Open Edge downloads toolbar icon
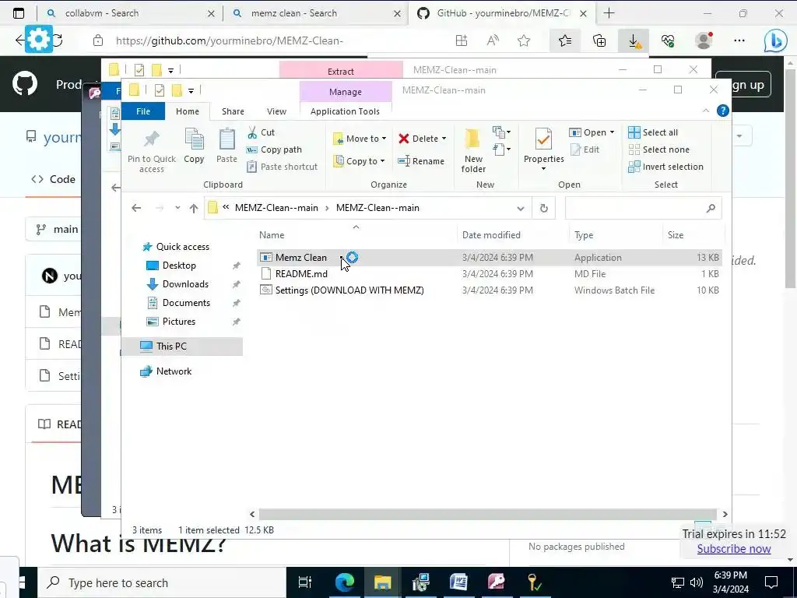Image resolution: width=797 pixels, height=598 pixels. [x=634, y=40]
